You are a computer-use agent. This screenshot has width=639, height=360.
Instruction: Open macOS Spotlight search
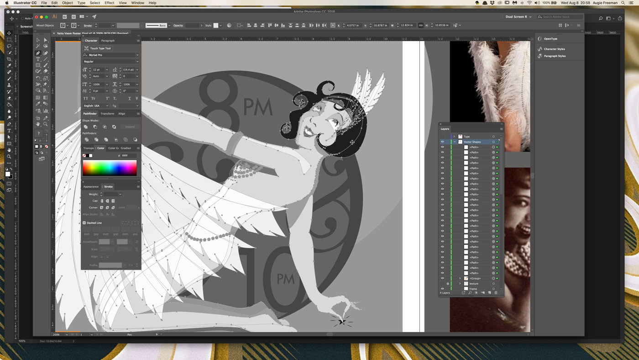coord(623,3)
